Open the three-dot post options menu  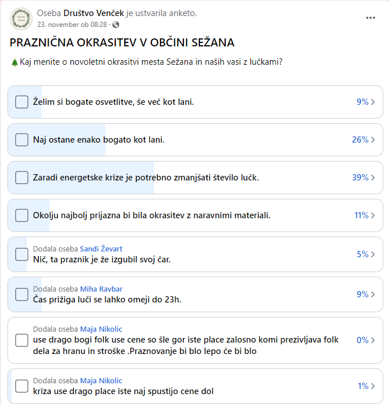coord(371,18)
